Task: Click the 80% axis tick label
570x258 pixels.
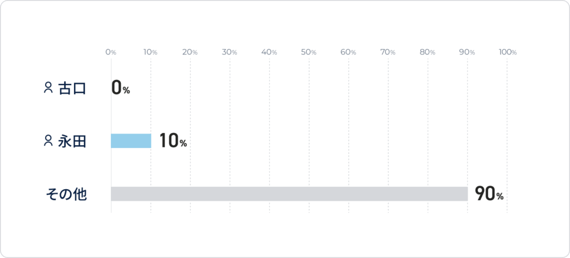Action: [x=427, y=52]
